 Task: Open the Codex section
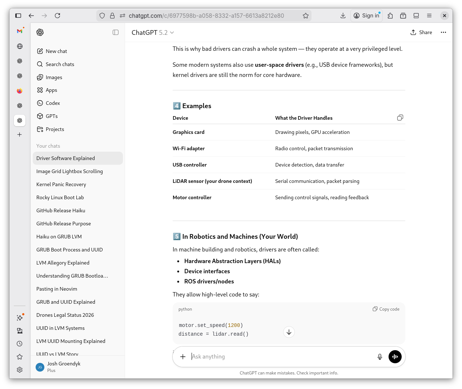[53, 103]
